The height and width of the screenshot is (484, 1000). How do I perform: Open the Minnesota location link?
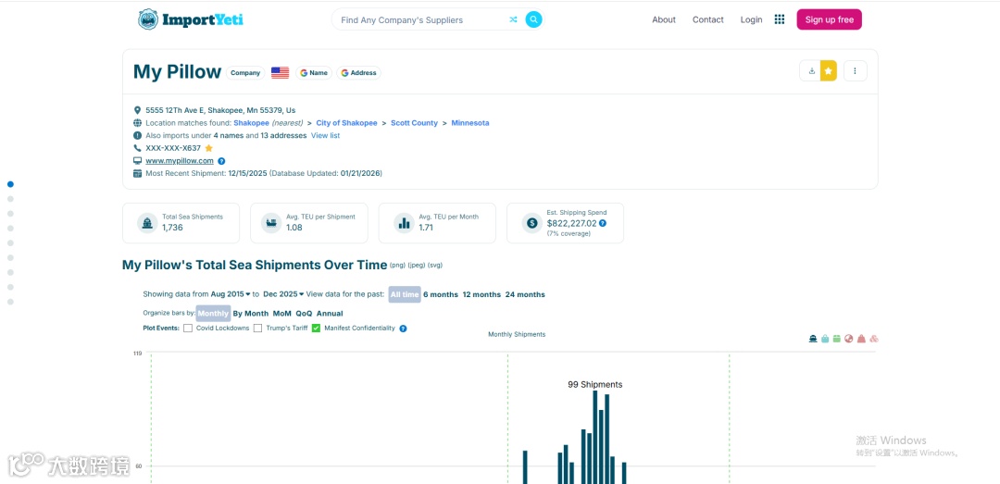[470, 123]
